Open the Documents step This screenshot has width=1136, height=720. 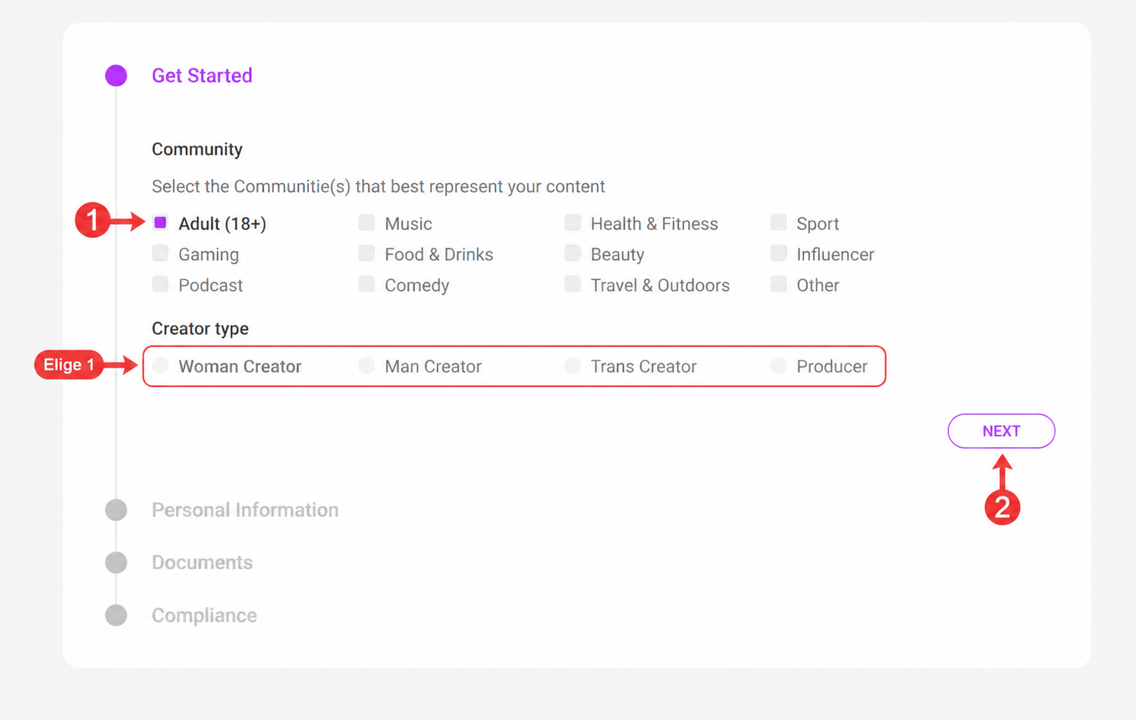coord(202,562)
